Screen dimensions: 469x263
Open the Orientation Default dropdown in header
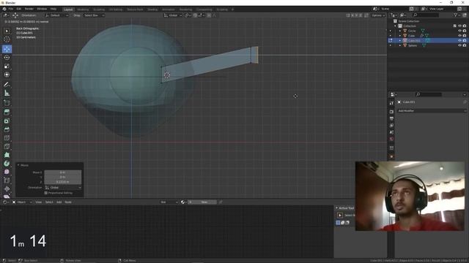click(57, 15)
